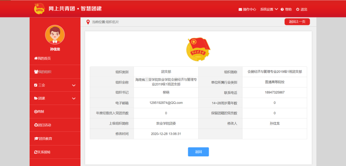The height and width of the screenshot is (166, 346).
Task: Select the 我的组织 people icon
Action: click(x=36, y=72)
